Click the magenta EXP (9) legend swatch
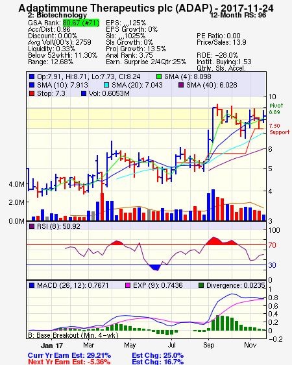 (128, 285)
